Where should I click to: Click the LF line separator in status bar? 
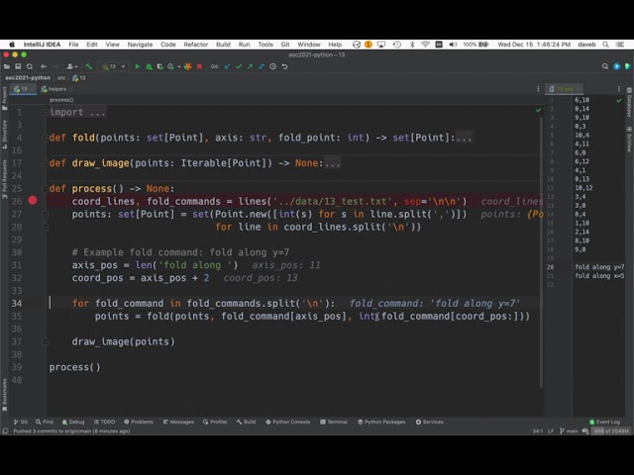point(551,431)
